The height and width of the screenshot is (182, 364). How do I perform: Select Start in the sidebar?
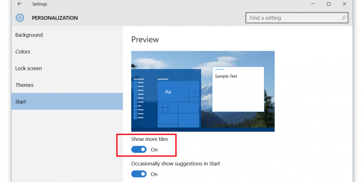point(67,102)
